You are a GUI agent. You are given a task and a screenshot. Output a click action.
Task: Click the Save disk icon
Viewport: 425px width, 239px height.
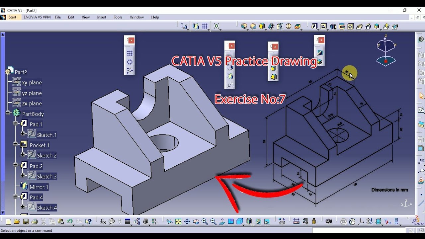26,221
